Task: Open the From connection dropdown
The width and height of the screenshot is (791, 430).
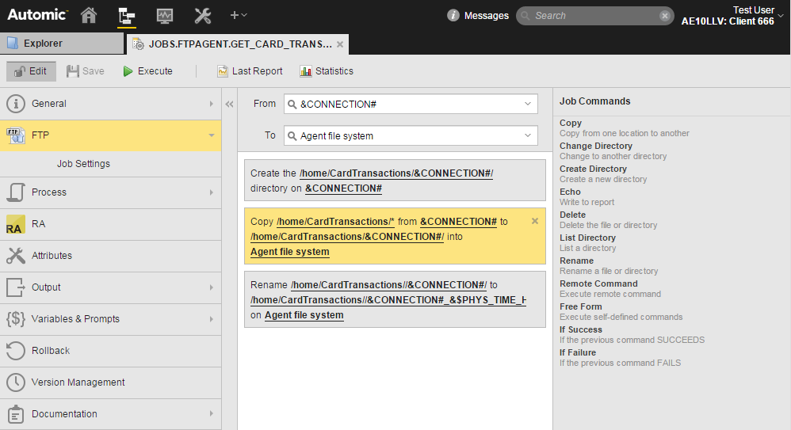Action: tap(528, 104)
